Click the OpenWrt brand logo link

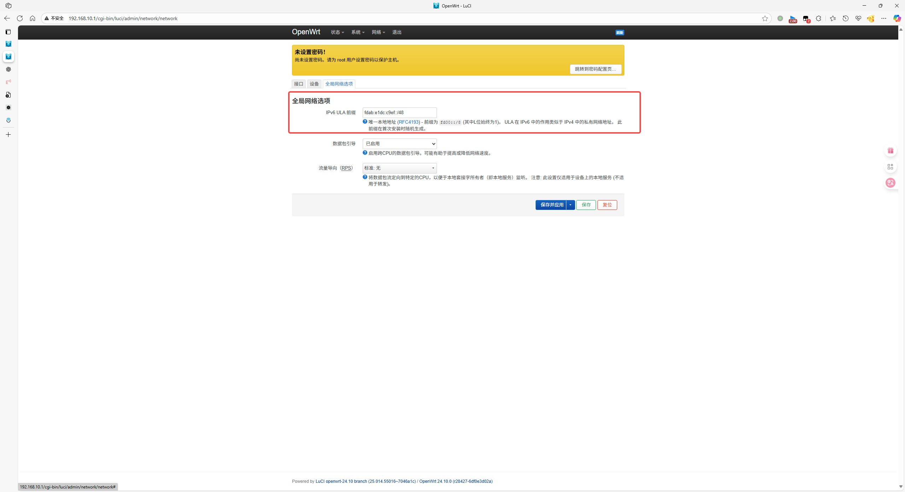pyautogui.click(x=306, y=32)
